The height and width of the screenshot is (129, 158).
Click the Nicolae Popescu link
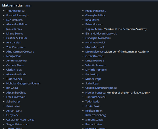pyautogui.click(x=95, y=93)
